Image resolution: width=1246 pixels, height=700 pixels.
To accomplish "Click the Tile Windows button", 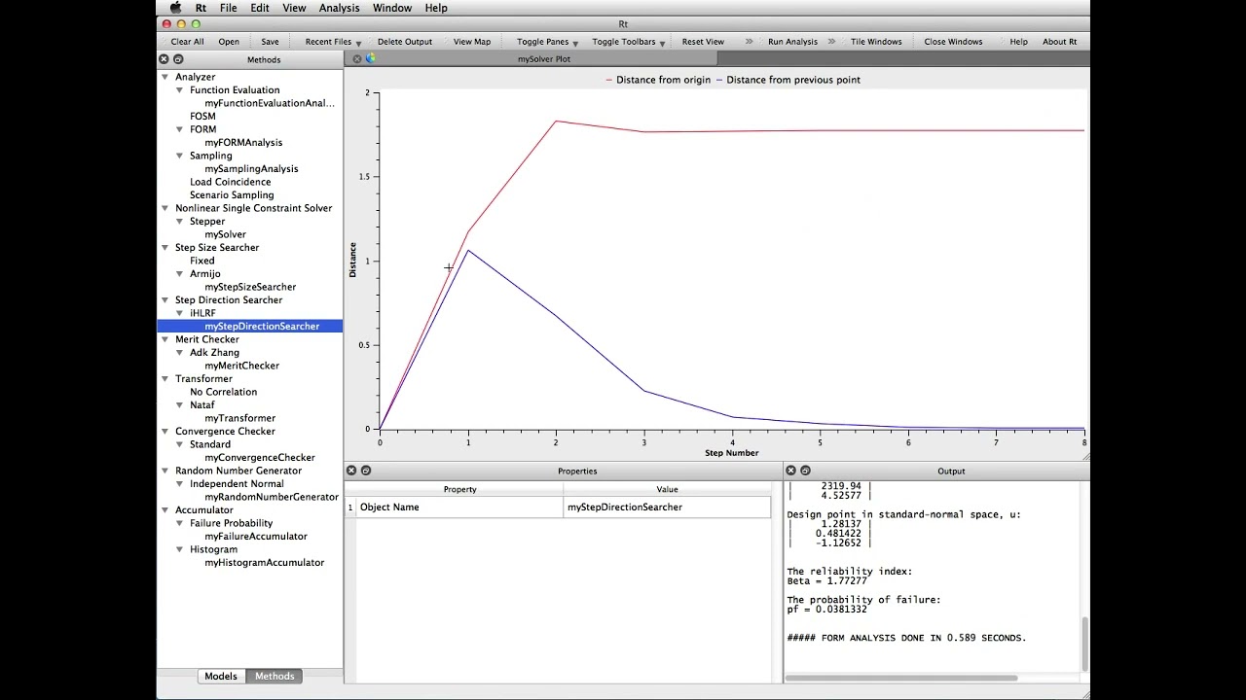I will tap(876, 42).
